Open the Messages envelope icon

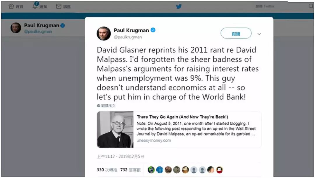coord(58,6)
